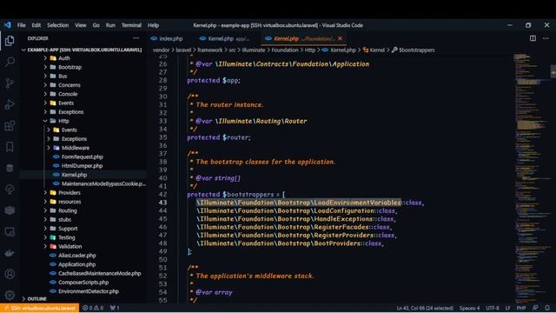Open the Edit menu
Viewport: 556px width, 313px height.
[36, 25]
